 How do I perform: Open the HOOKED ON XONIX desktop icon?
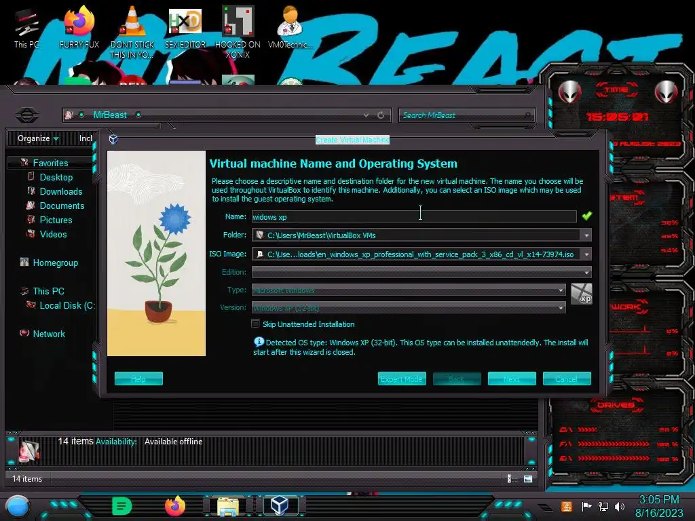[x=238, y=32]
